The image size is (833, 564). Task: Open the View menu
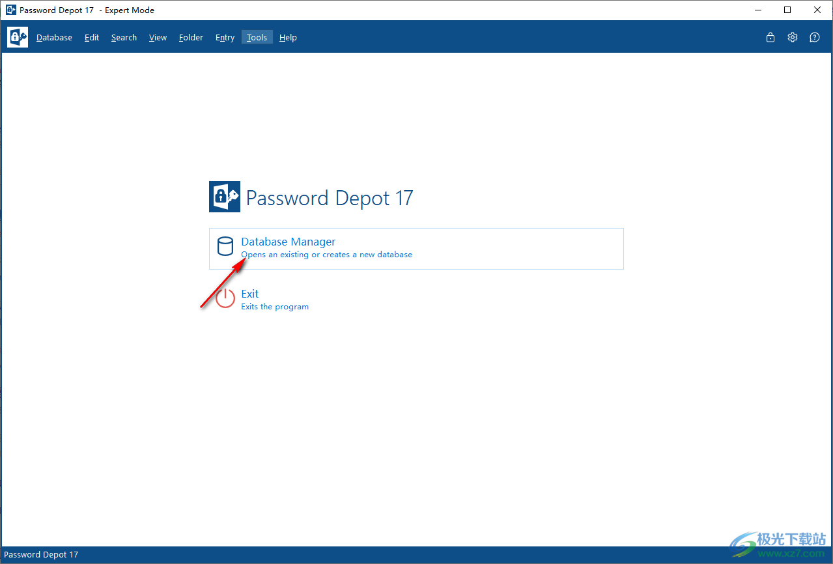tap(158, 38)
